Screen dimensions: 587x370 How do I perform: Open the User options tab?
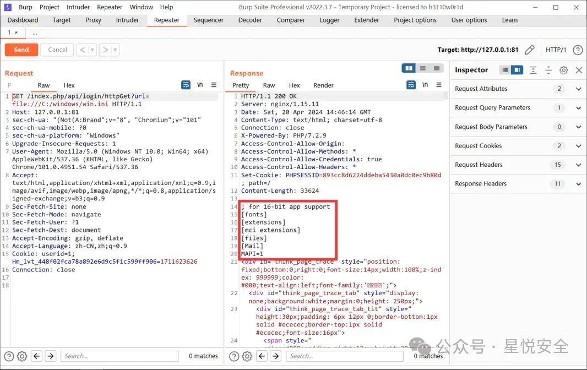469,20
